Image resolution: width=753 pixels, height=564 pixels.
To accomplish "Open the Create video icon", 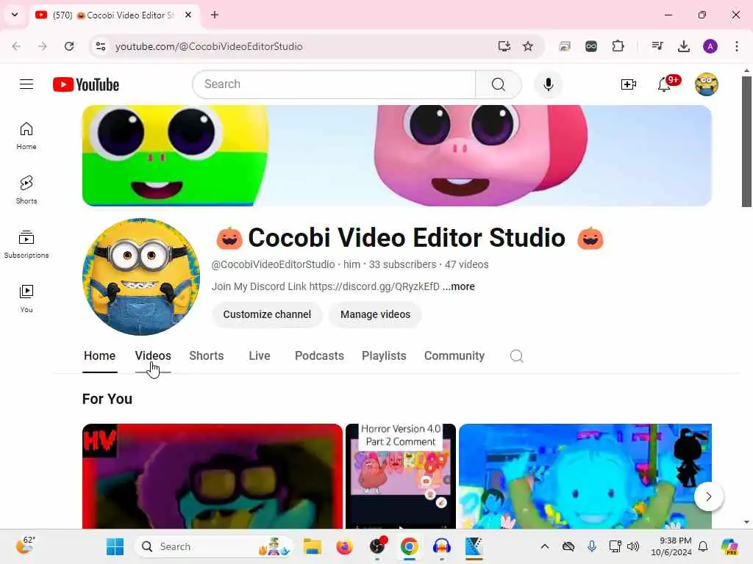I will pos(628,84).
